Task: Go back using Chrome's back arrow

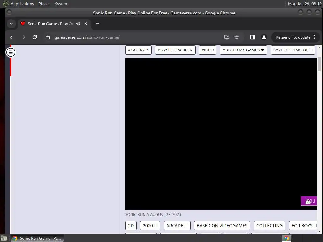Action: pos(12,37)
